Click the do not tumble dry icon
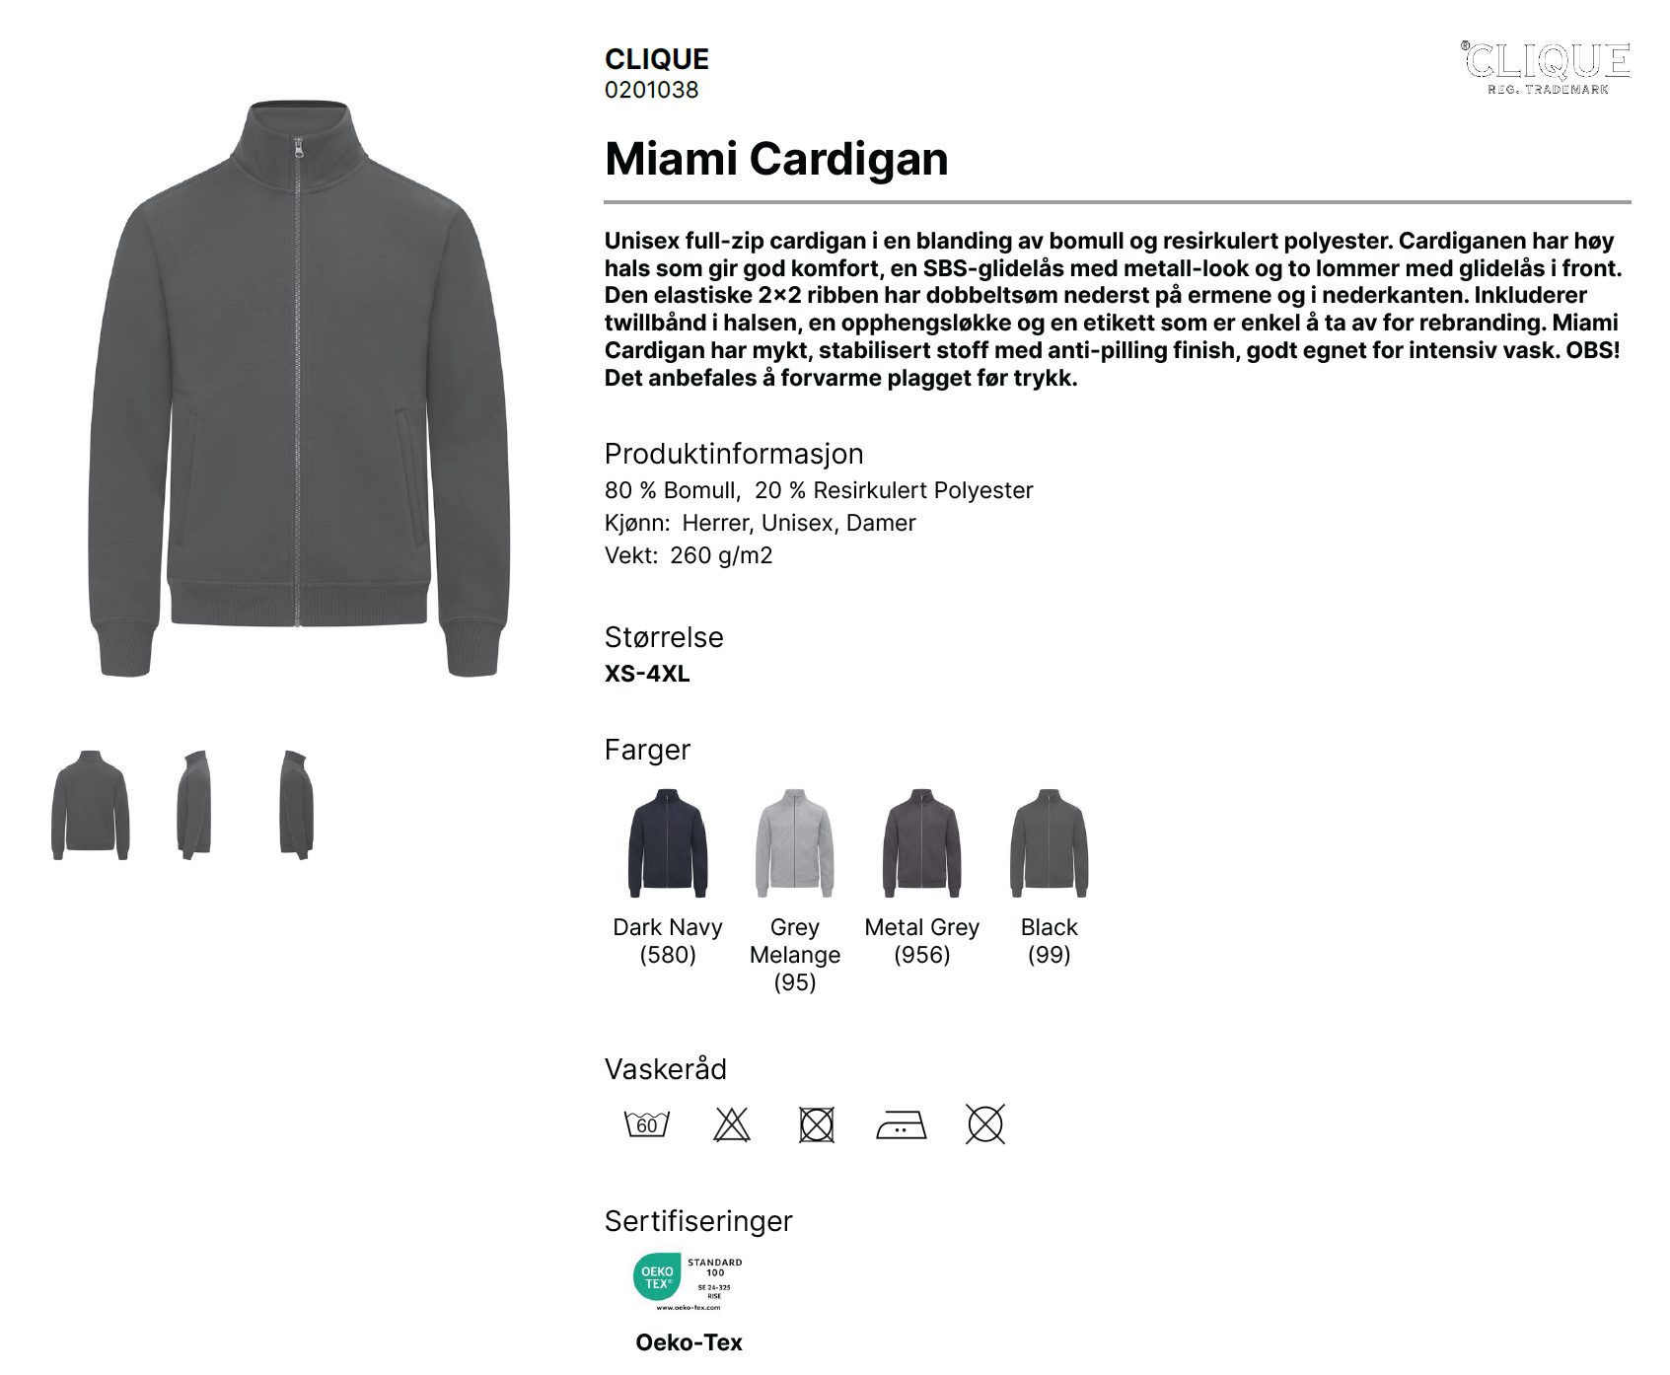Viewport: 1670px width, 1375px height. (x=817, y=1124)
